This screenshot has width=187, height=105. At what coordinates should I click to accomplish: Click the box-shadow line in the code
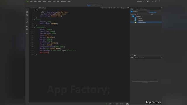point(58,50)
